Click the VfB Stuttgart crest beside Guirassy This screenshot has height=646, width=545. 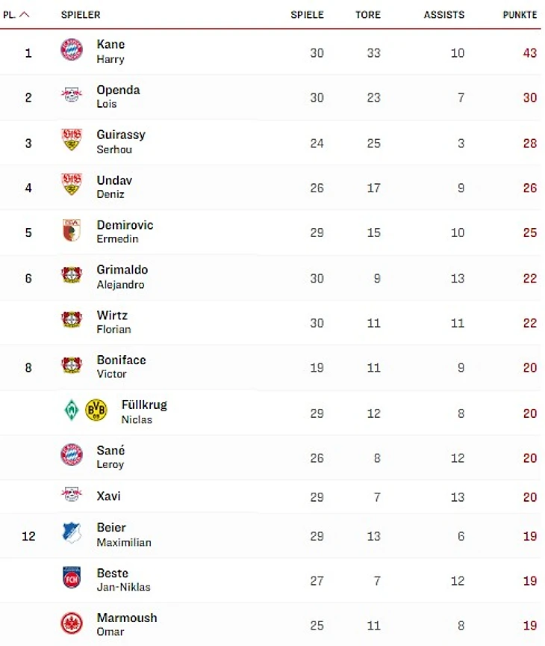[x=72, y=140]
